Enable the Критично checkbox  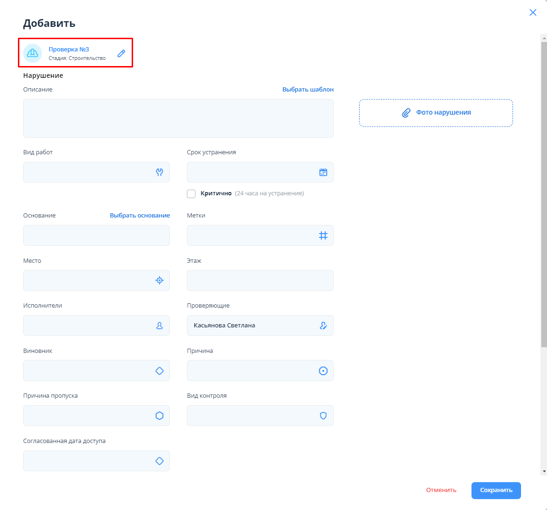pyautogui.click(x=191, y=194)
